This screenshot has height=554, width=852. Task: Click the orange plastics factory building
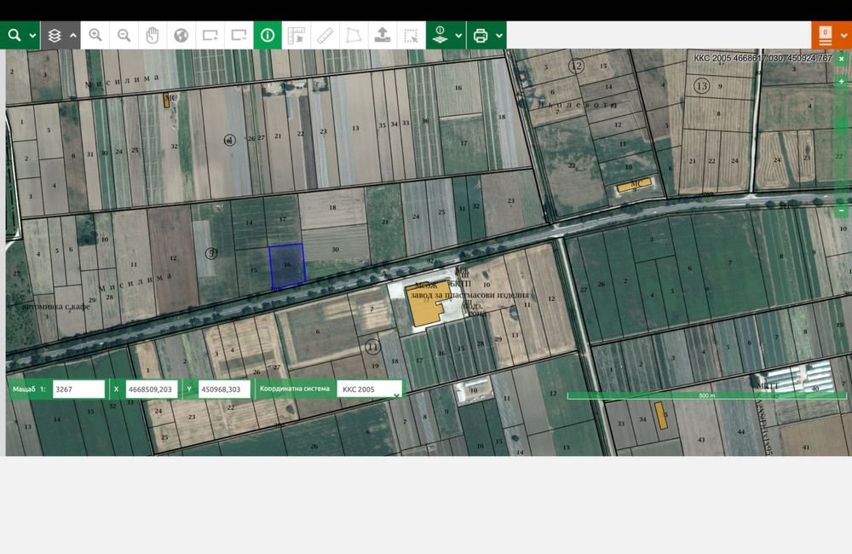(x=429, y=303)
